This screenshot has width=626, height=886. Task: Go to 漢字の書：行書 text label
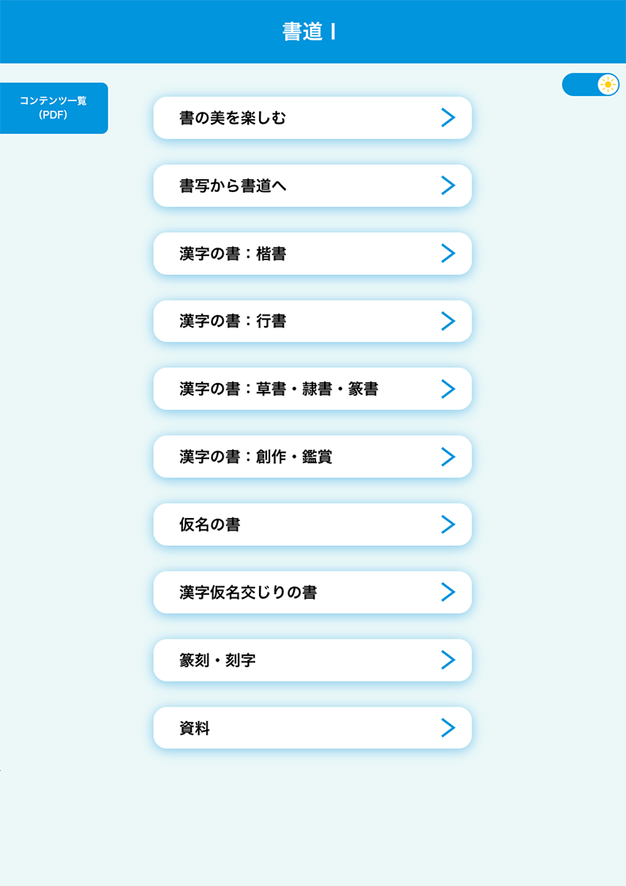(x=232, y=321)
